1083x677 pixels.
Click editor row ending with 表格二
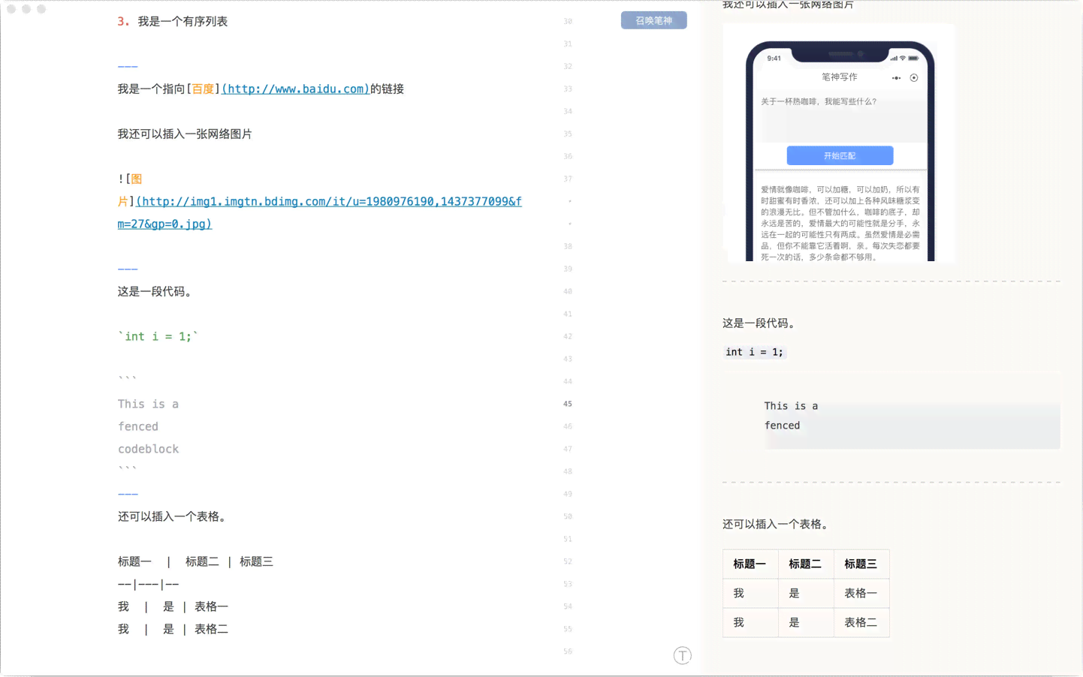(173, 629)
